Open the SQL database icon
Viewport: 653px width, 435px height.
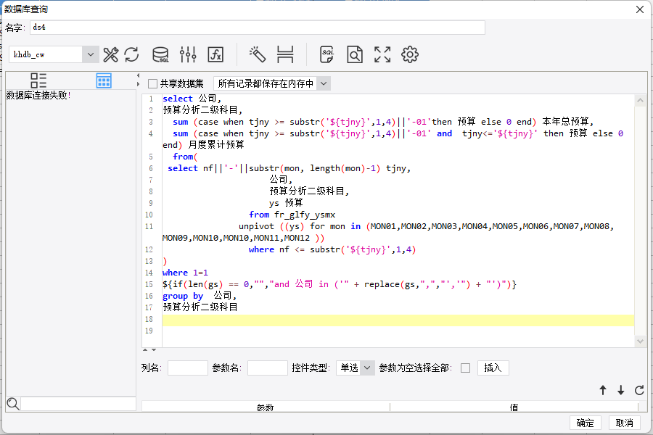pyautogui.click(x=160, y=54)
